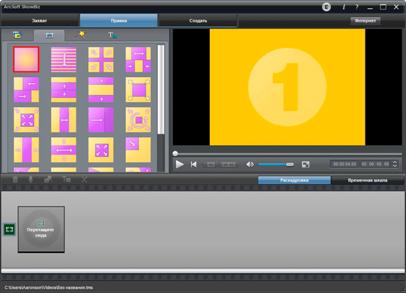This screenshot has width=406, height=293.
Task: Click the timecode stepper arrows
Action: (x=394, y=164)
